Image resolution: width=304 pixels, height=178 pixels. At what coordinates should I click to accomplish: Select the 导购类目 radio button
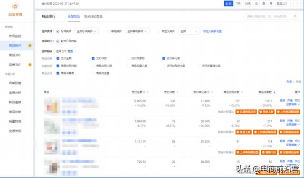108,31
